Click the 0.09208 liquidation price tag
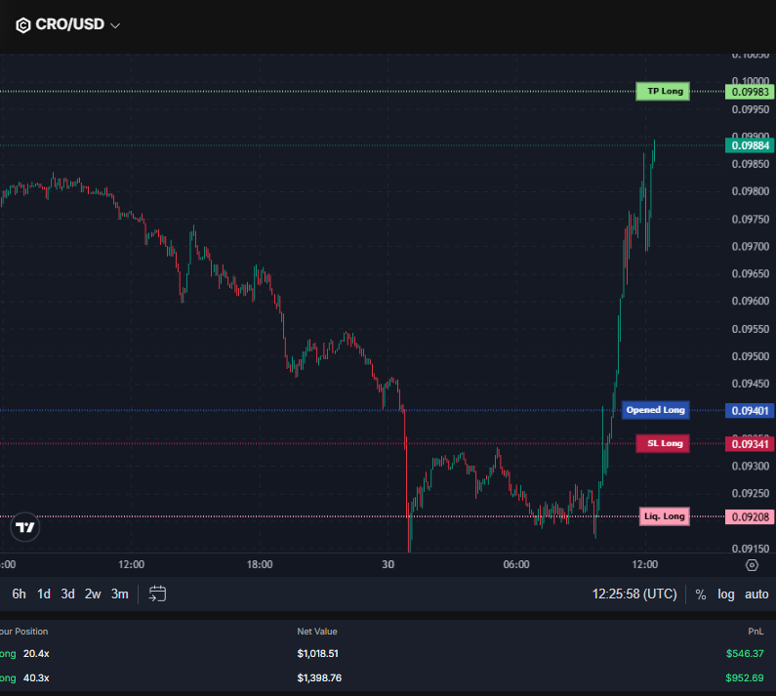 [750, 516]
